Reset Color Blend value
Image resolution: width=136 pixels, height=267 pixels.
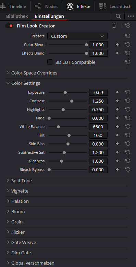(128, 45)
